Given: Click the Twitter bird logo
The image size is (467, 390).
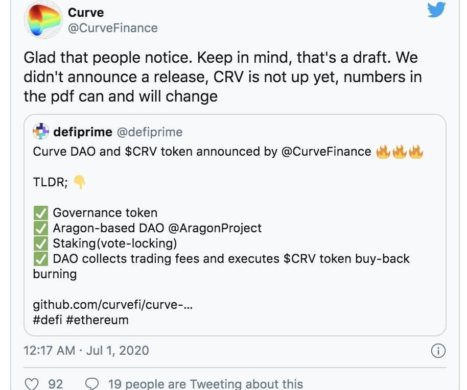Looking at the screenshot, I should click(x=436, y=9).
